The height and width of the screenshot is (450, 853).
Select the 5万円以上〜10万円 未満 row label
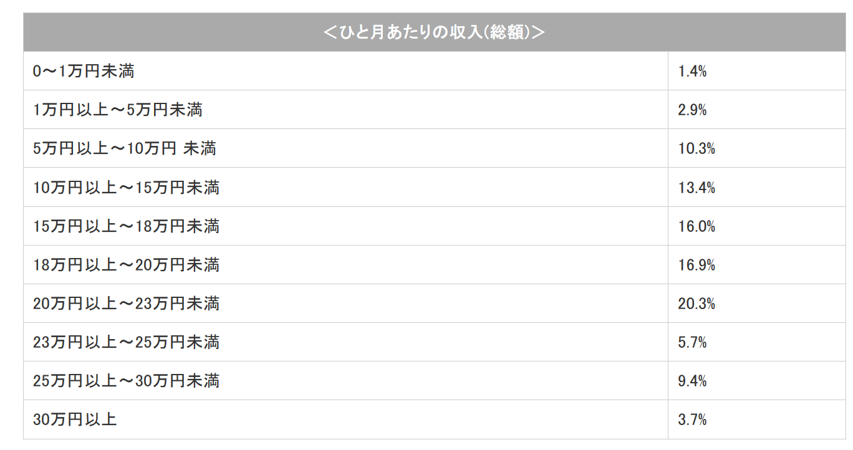[125, 148]
